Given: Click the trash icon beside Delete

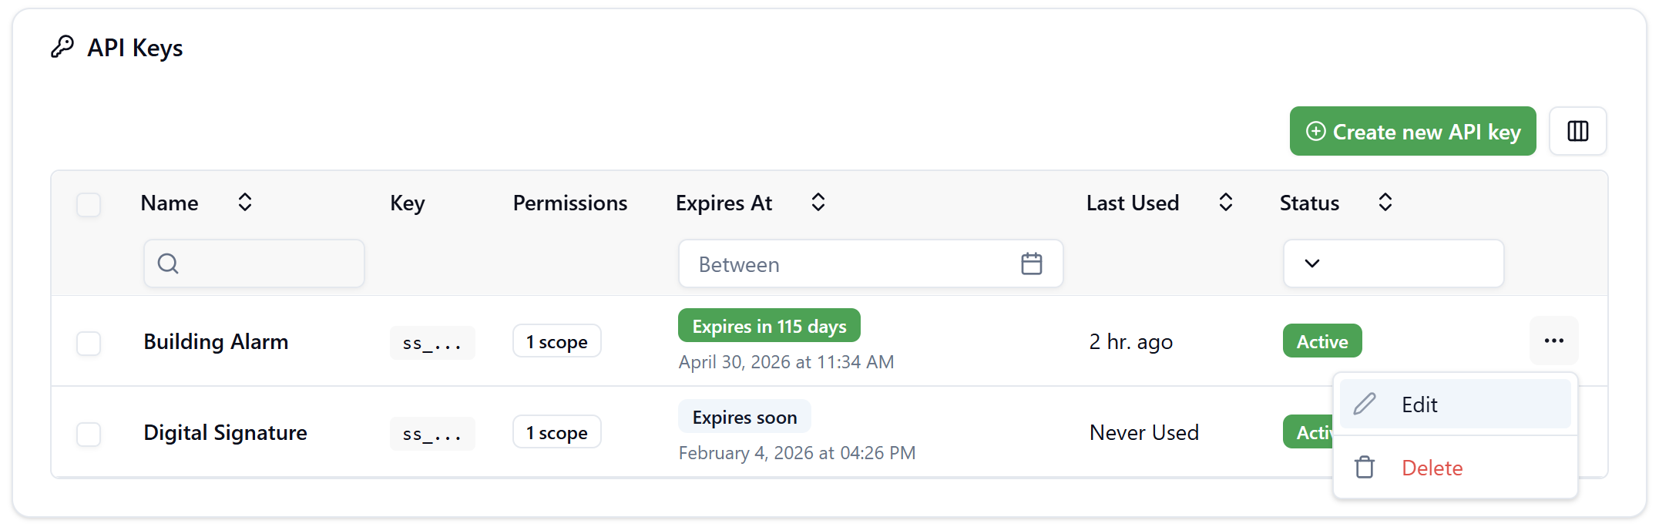Looking at the screenshot, I should pyautogui.click(x=1365, y=468).
